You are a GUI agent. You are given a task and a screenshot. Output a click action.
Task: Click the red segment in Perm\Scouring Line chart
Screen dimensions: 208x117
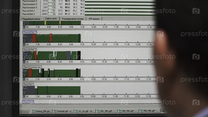point(30,73)
